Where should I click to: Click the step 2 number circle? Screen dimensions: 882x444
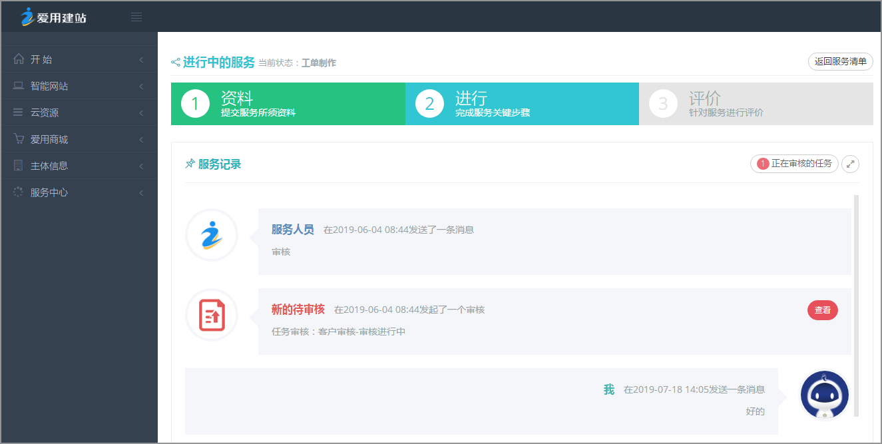coord(429,104)
